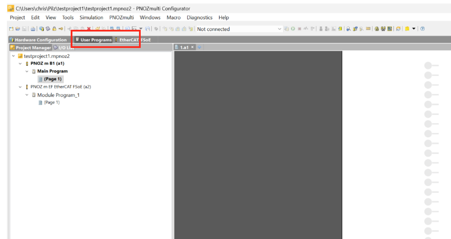Click the green Start play icon
Viewport: 451px width, 239px height.
point(293,29)
